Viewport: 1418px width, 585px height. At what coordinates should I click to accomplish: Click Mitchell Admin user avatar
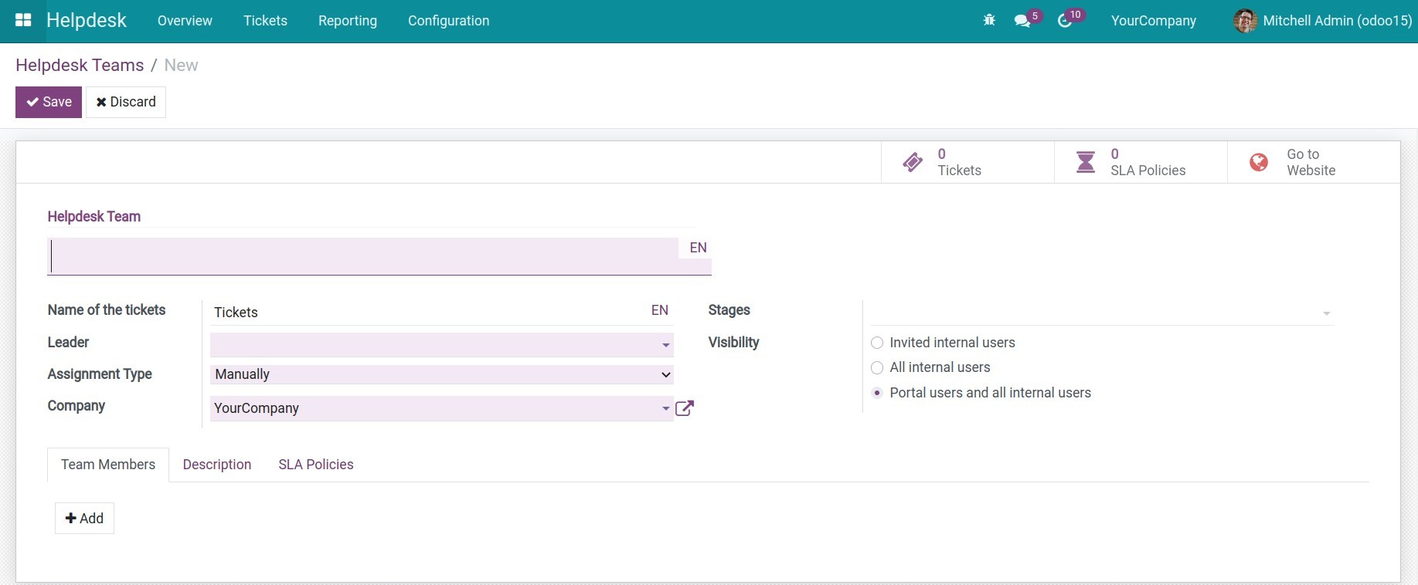[1244, 21]
